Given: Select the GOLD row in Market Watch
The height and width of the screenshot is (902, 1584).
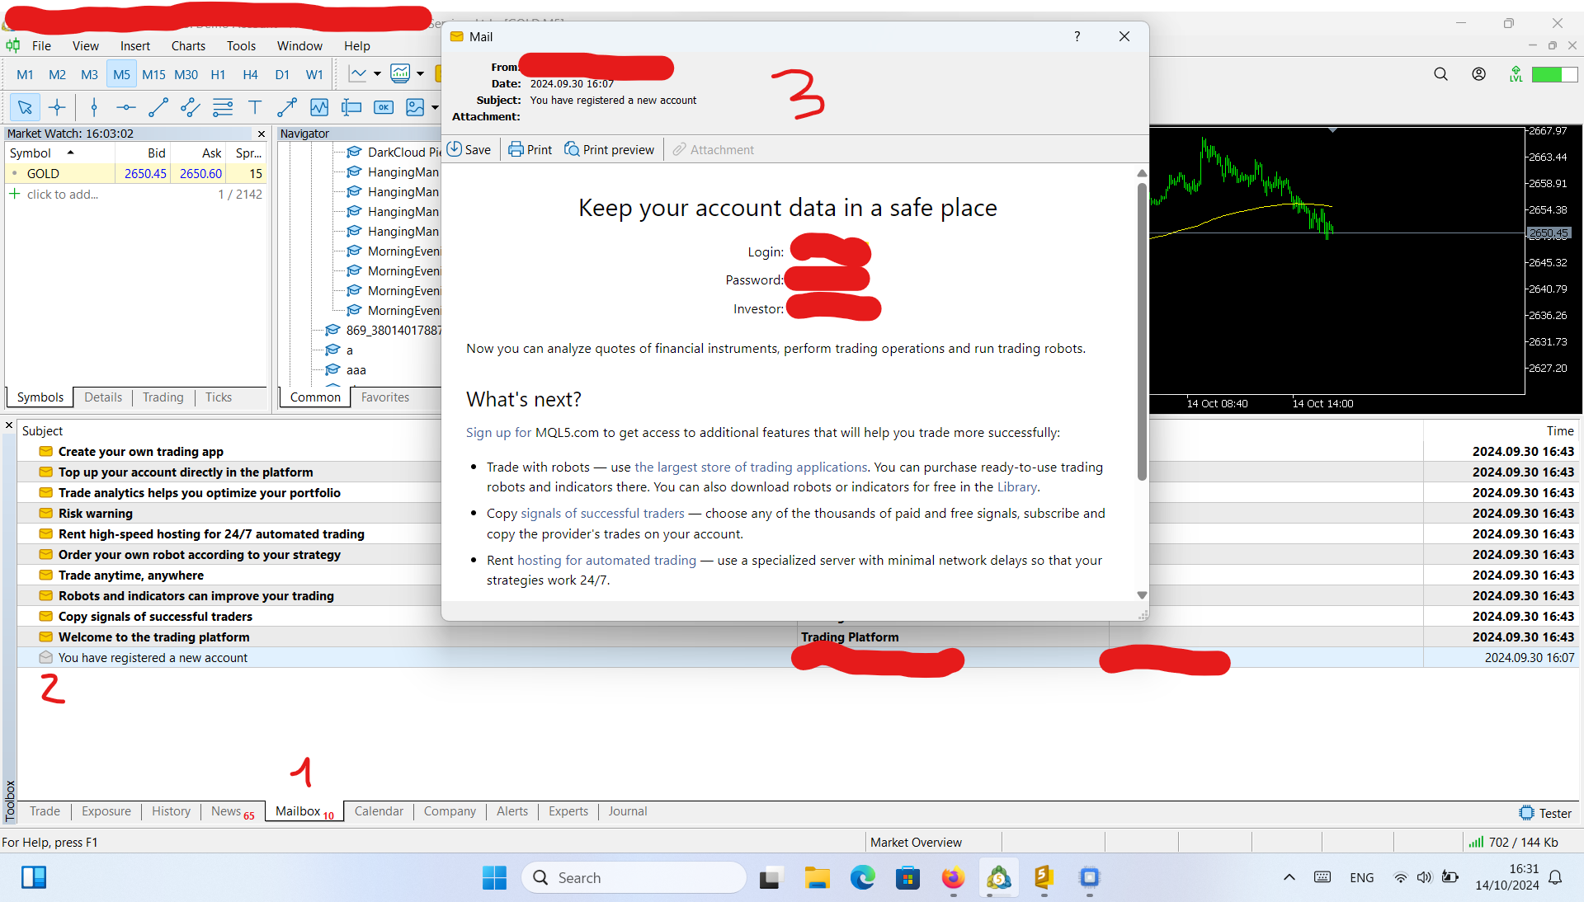Looking at the screenshot, I should click(x=136, y=173).
